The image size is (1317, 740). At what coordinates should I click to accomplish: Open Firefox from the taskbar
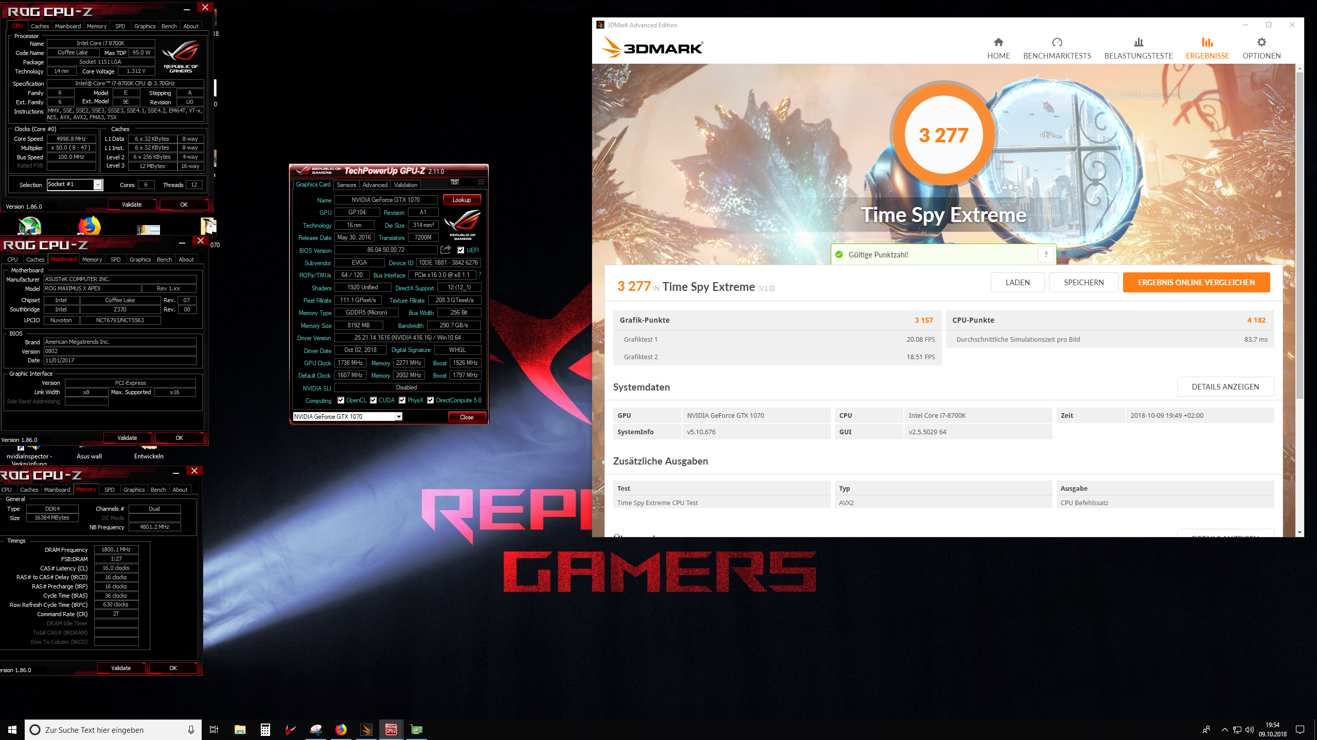341,730
